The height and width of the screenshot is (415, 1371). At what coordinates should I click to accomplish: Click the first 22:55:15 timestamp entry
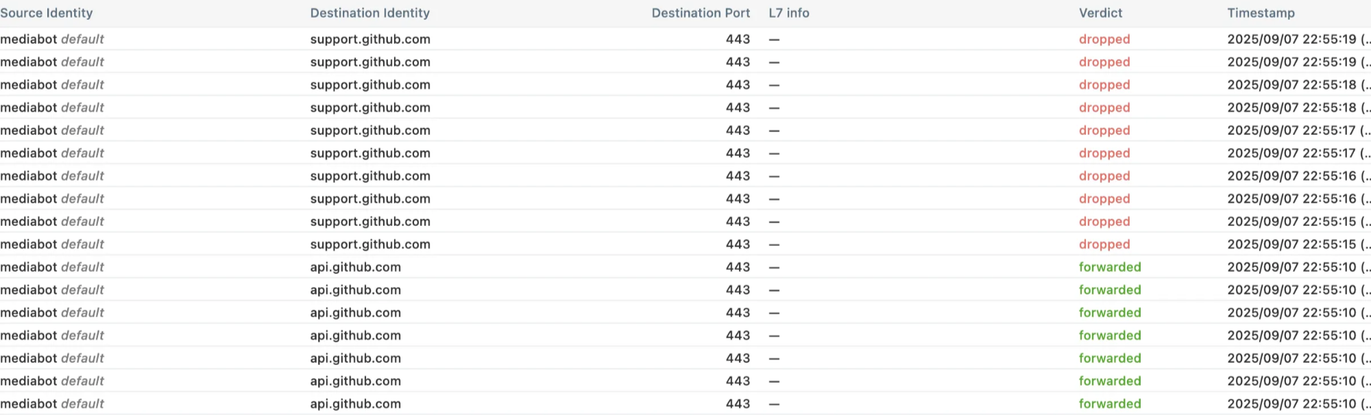tap(1291, 221)
